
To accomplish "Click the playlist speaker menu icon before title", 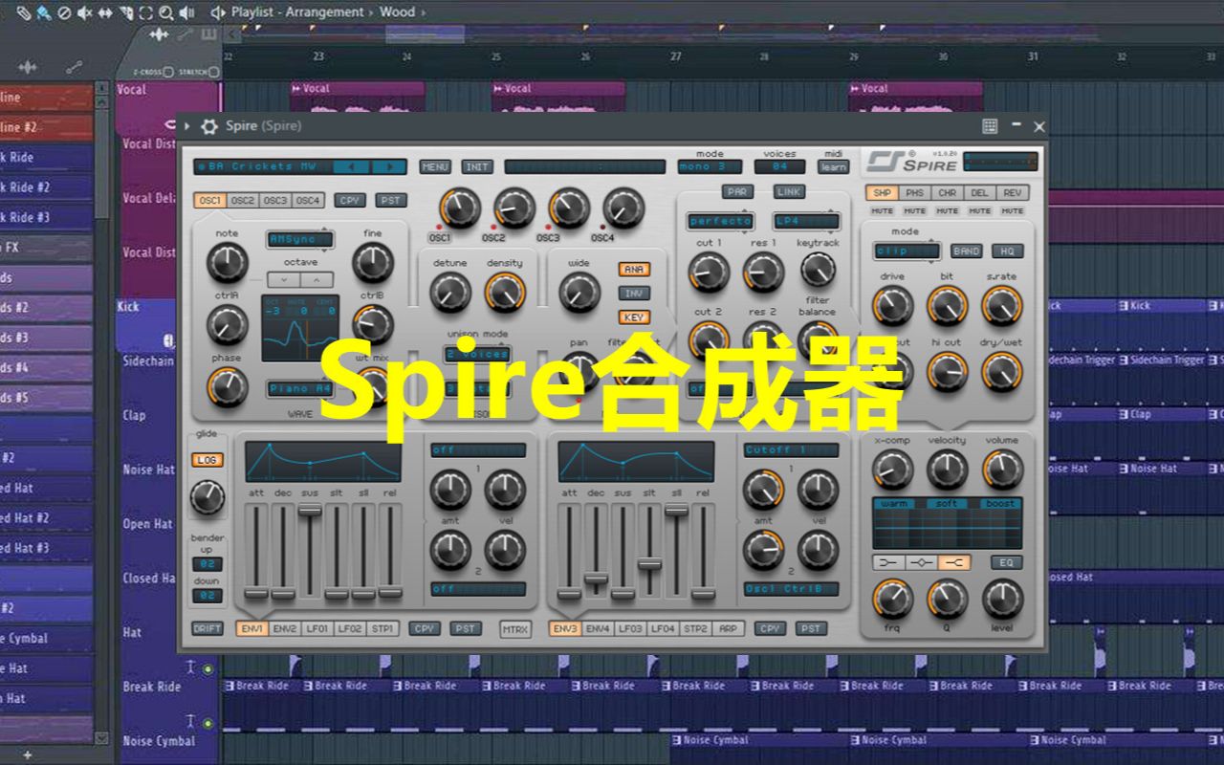I will (218, 12).
